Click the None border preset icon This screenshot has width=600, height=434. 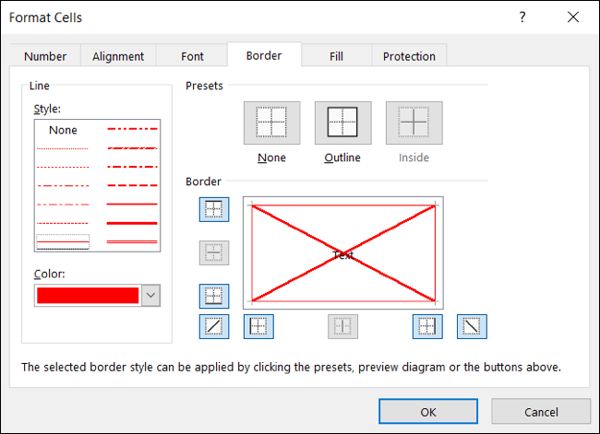271,123
